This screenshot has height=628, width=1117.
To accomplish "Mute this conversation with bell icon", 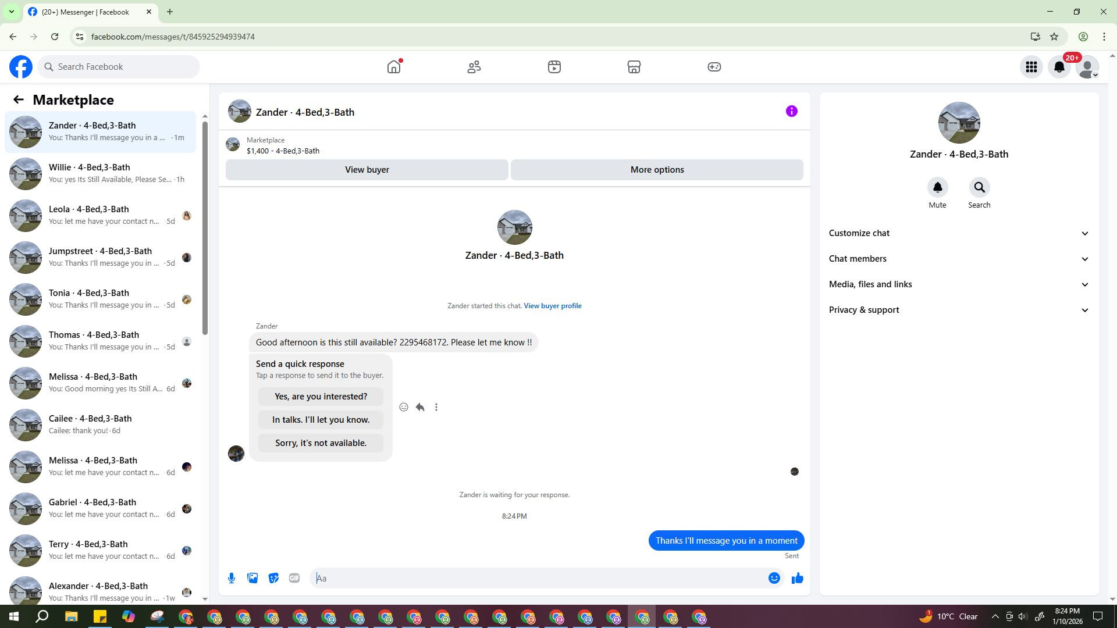I will click(937, 188).
